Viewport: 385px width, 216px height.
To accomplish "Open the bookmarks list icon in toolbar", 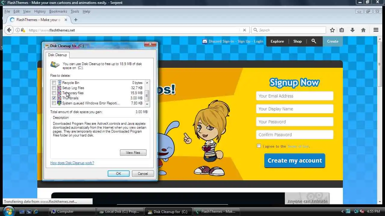I will pos(342,30).
